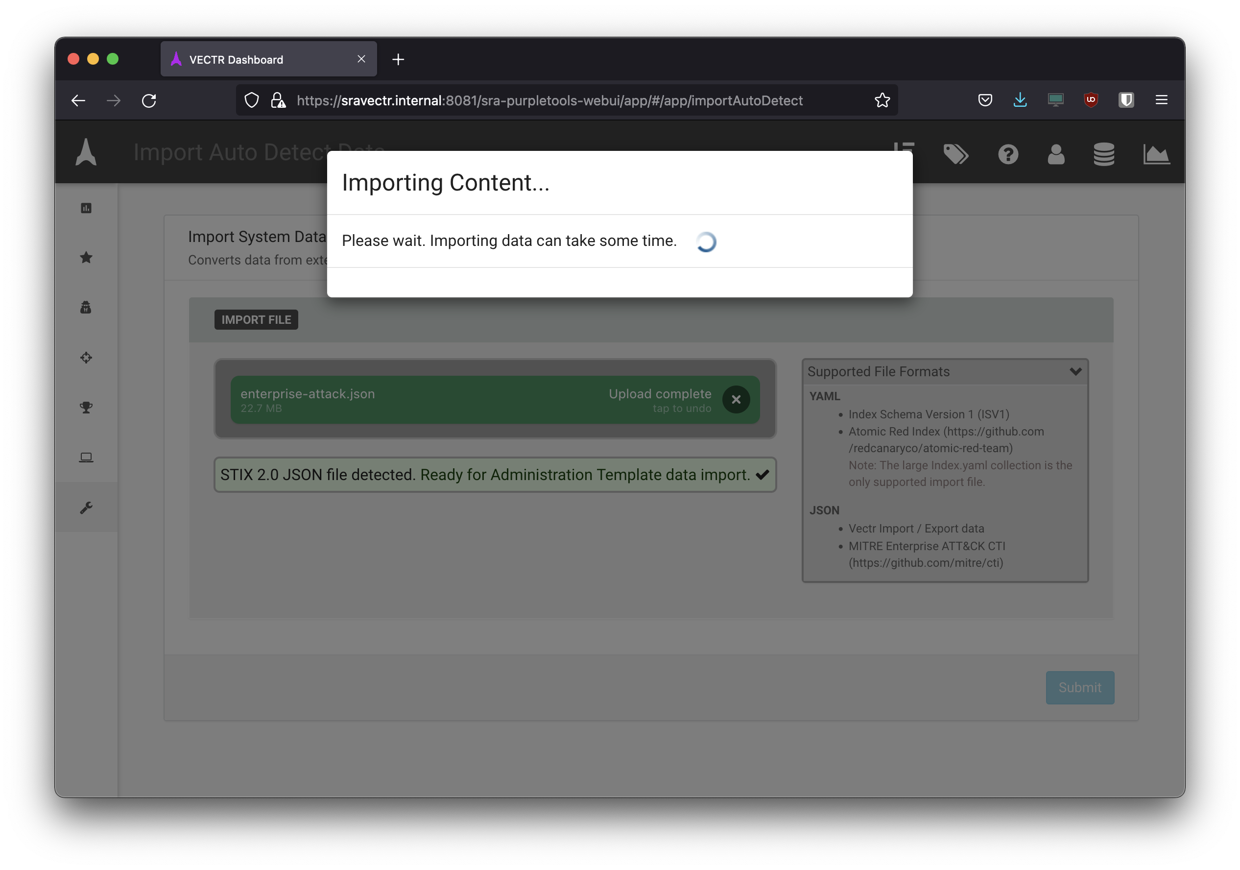The width and height of the screenshot is (1240, 870).
Task: Click the 'Import System Data' heading
Action: [x=257, y=237]
